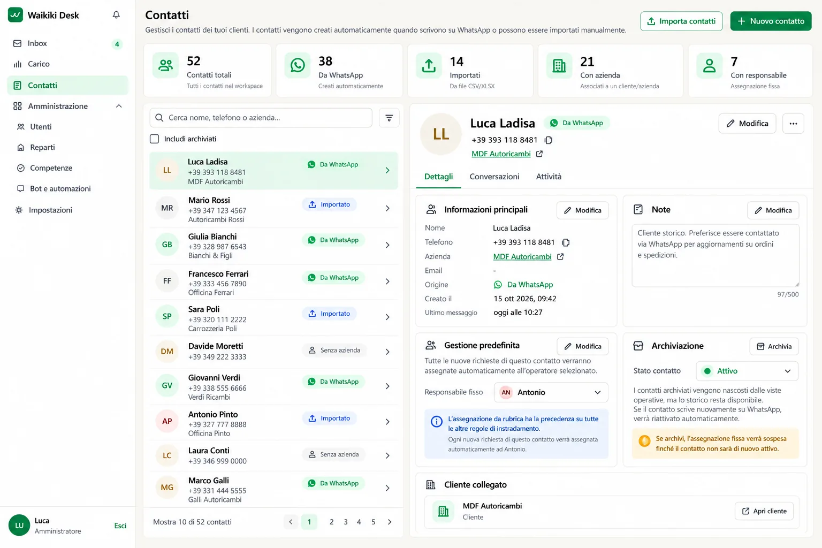
Task: Open external link icon beside Azienda field
Action: [x=560, y=257]
